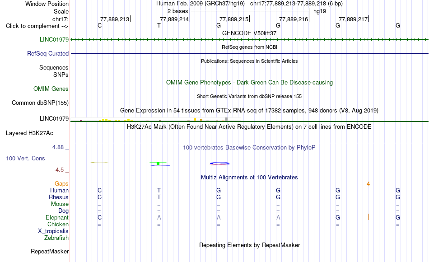Click the GTEx expression bar chart for LINC01979
Image resolution: width=429 pixels, height=262 pixels.
(x=155, y=119)
